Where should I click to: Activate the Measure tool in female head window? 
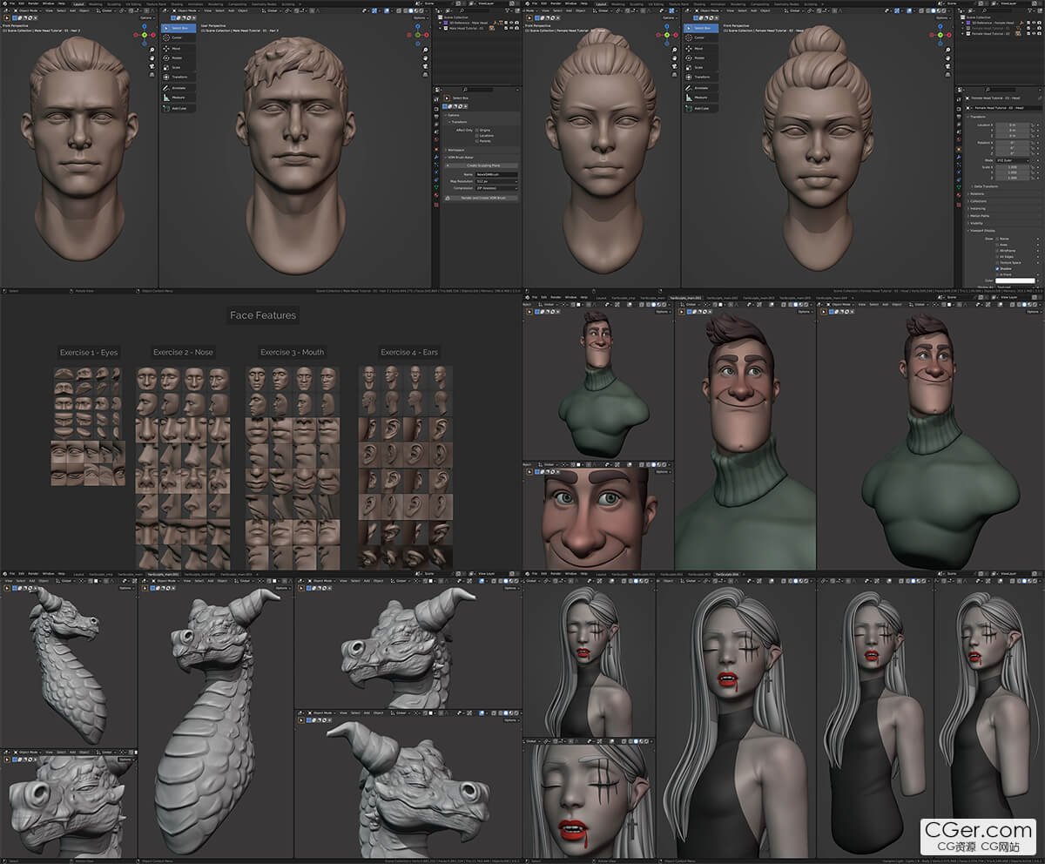pyautogui.click(x=700, y=98)
